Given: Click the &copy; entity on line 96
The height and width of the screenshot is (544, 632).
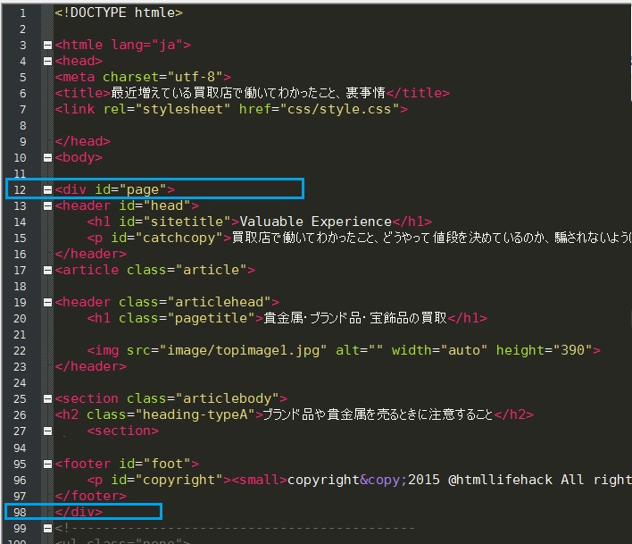Looking at the screenshot, I should pos(383,480).
